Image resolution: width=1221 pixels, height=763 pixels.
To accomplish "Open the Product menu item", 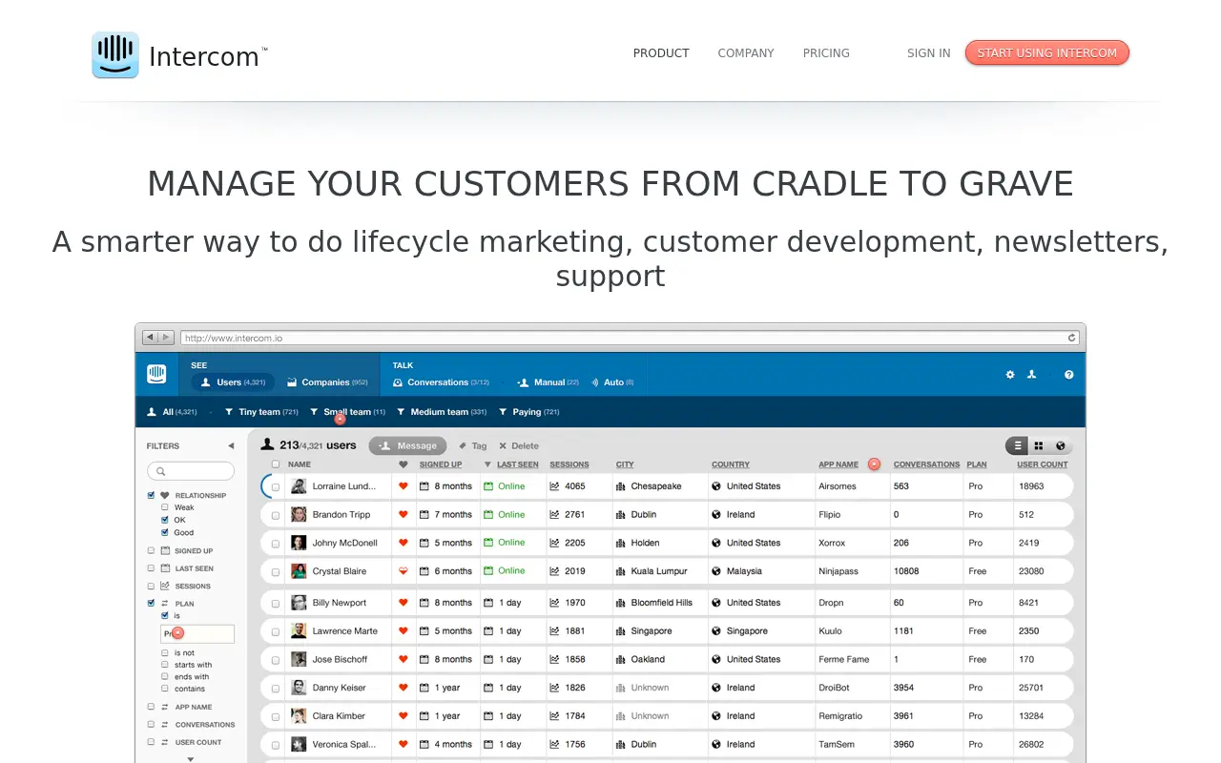I will pos(661,53).
